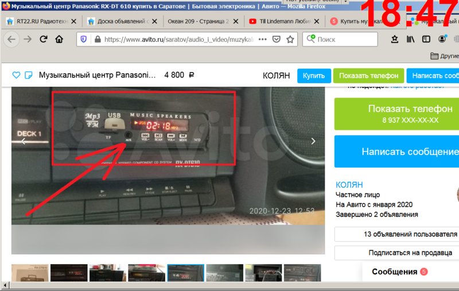Select the highlighted fifth photo thumbnail

[x=185, y=273]
